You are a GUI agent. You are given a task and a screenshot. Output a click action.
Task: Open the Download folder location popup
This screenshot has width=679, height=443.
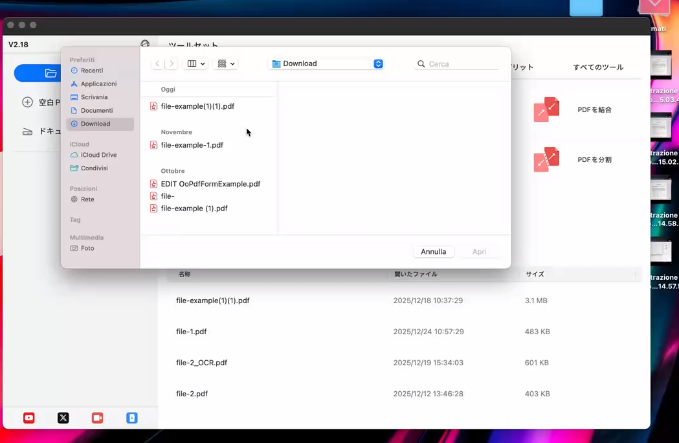(327, 63)
